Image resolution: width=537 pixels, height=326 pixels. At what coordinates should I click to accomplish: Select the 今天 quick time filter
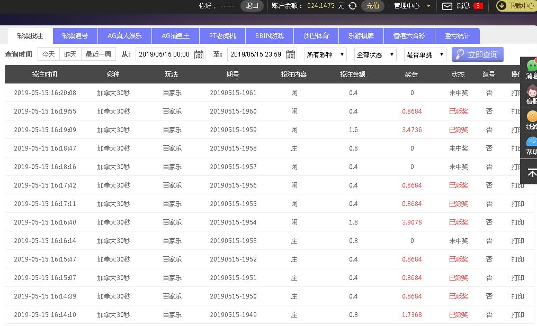tap(48, 54)
